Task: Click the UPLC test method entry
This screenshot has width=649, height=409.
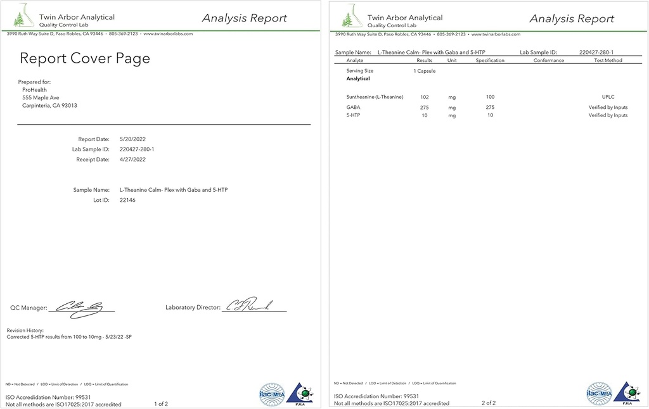Action: tap(608, 97)
